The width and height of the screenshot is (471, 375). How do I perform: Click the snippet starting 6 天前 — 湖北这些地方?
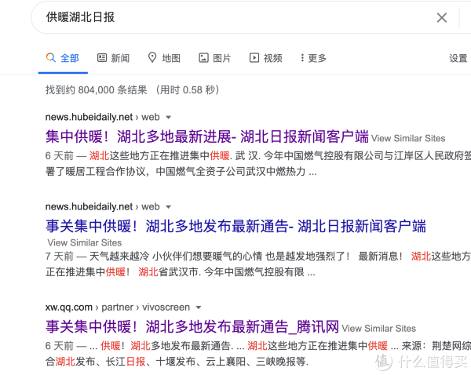point(258,164)
